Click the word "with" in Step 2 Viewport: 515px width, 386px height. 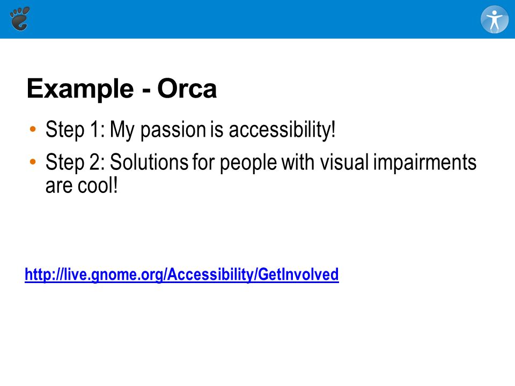(298, 162)
